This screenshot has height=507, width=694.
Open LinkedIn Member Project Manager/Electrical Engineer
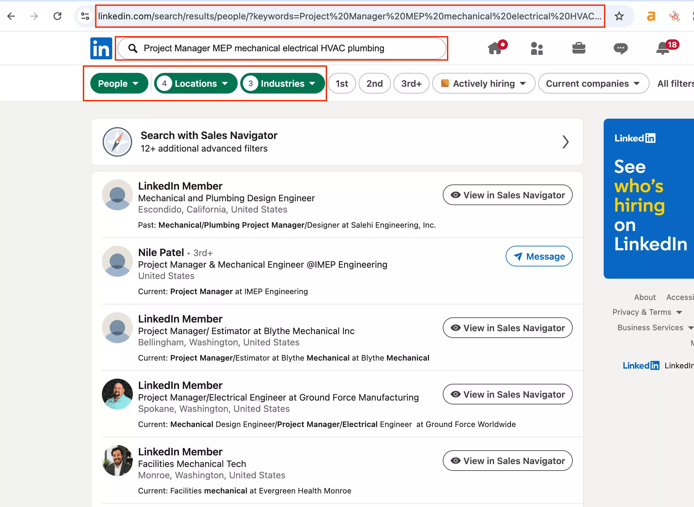click(x=180, y=385)
